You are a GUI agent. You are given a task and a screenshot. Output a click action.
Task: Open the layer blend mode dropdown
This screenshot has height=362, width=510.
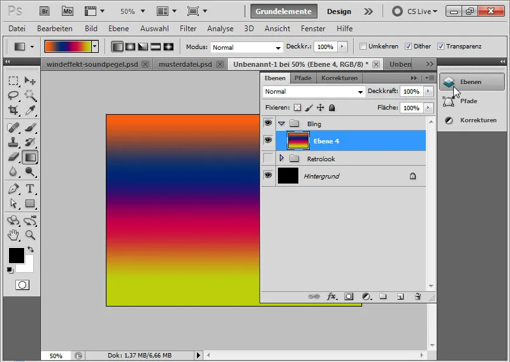(314, 92)
